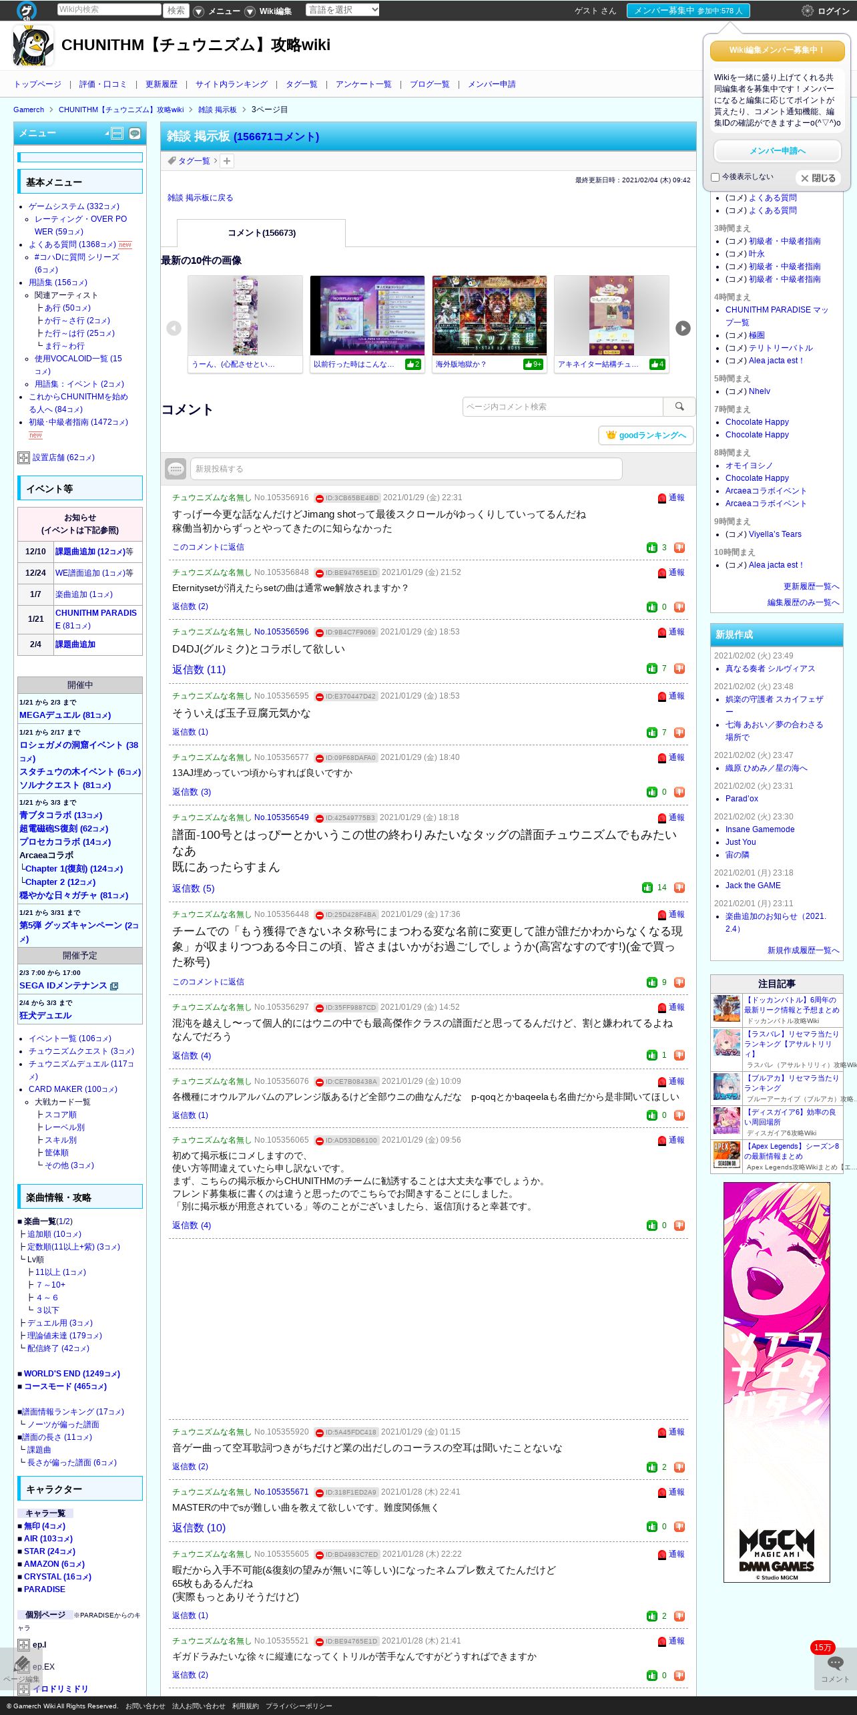Click the Gamerch logo icon

coord(27,10)
